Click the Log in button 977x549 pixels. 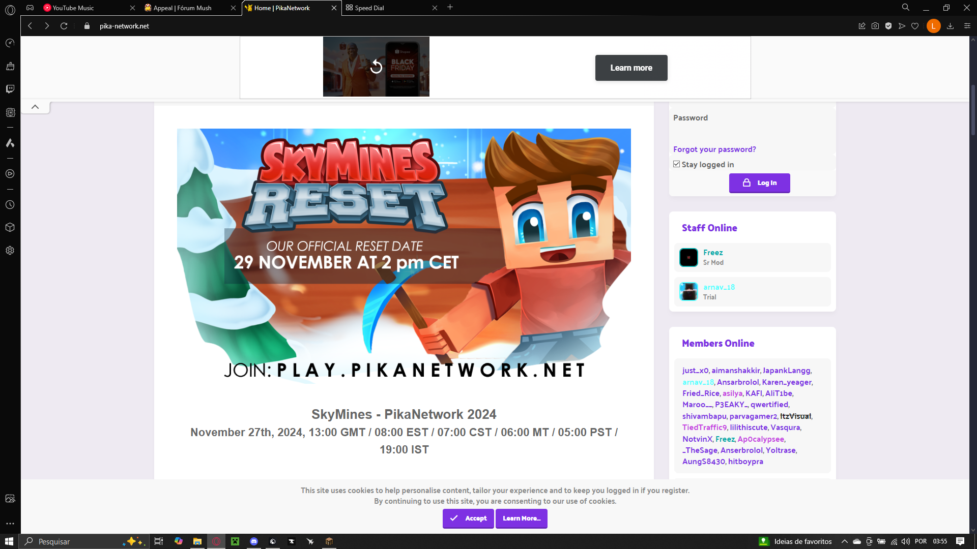pyautogui.click(x=759, y=183)
